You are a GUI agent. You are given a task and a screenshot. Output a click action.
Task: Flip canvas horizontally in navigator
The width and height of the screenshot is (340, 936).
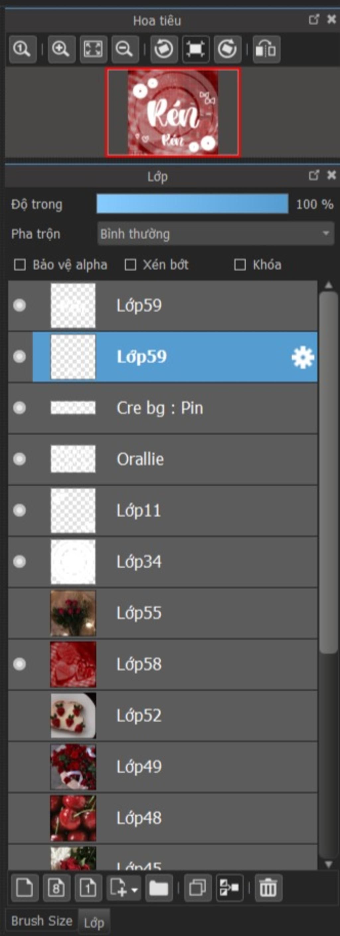(x=266, y=49)
